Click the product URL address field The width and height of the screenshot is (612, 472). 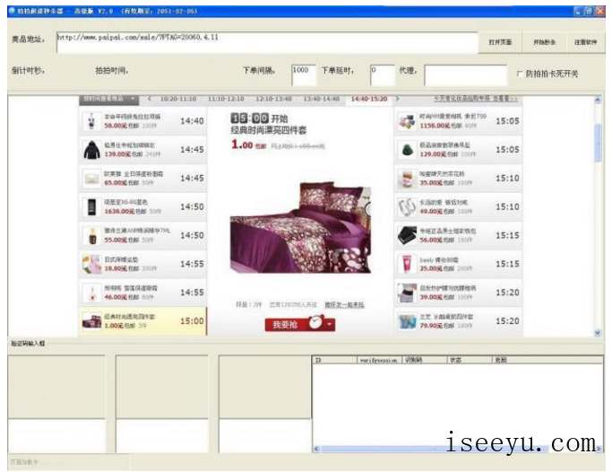[265, 42]
